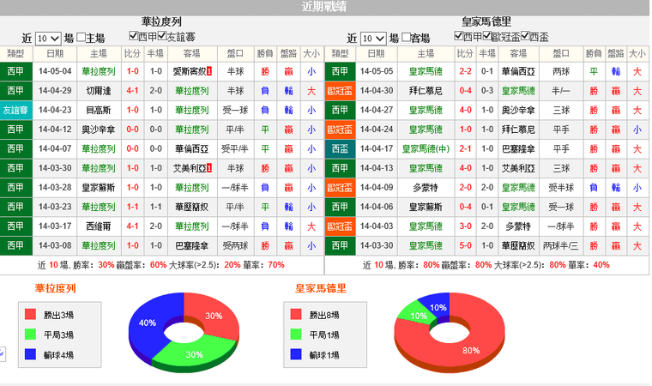Click the 2-2 score in 14-05-05 row
The height and width of the screenshot is (386, 652).
click(x=465, y=71)
